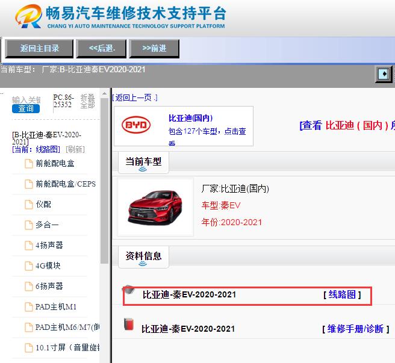Click the BYD brand logo

click(x=136, y=125)
